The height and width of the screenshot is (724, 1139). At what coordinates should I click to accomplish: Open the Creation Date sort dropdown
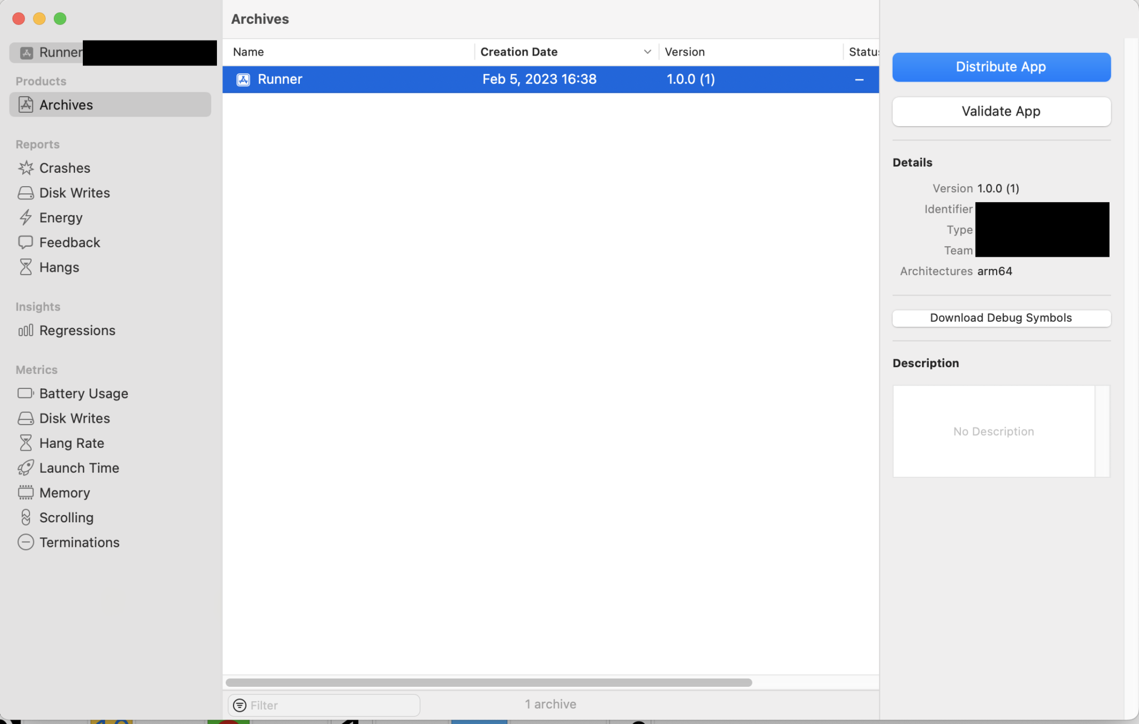click(647, 52)
